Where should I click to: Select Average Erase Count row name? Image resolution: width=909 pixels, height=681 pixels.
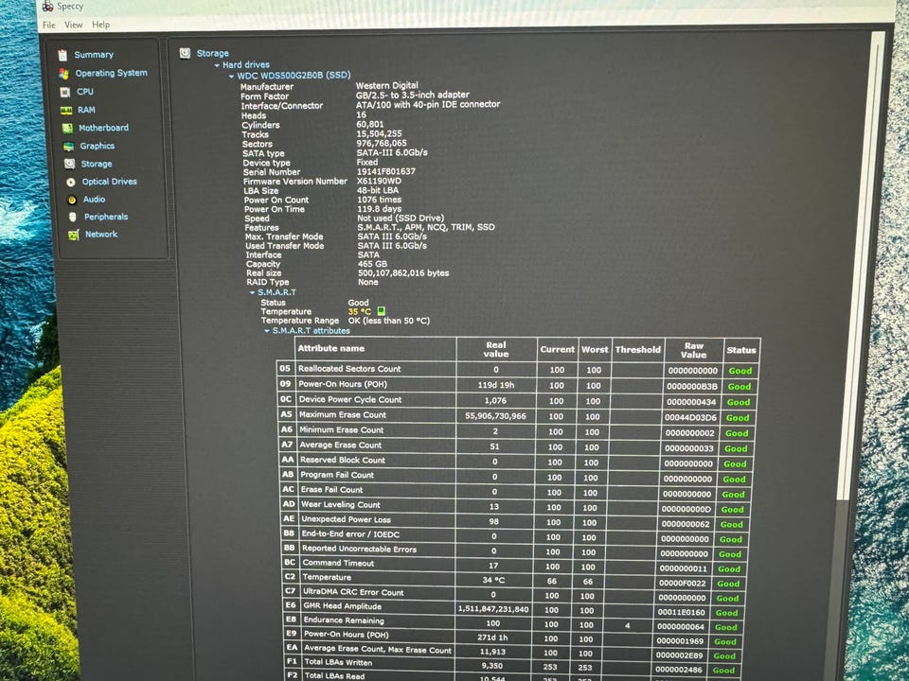point(341,445)
